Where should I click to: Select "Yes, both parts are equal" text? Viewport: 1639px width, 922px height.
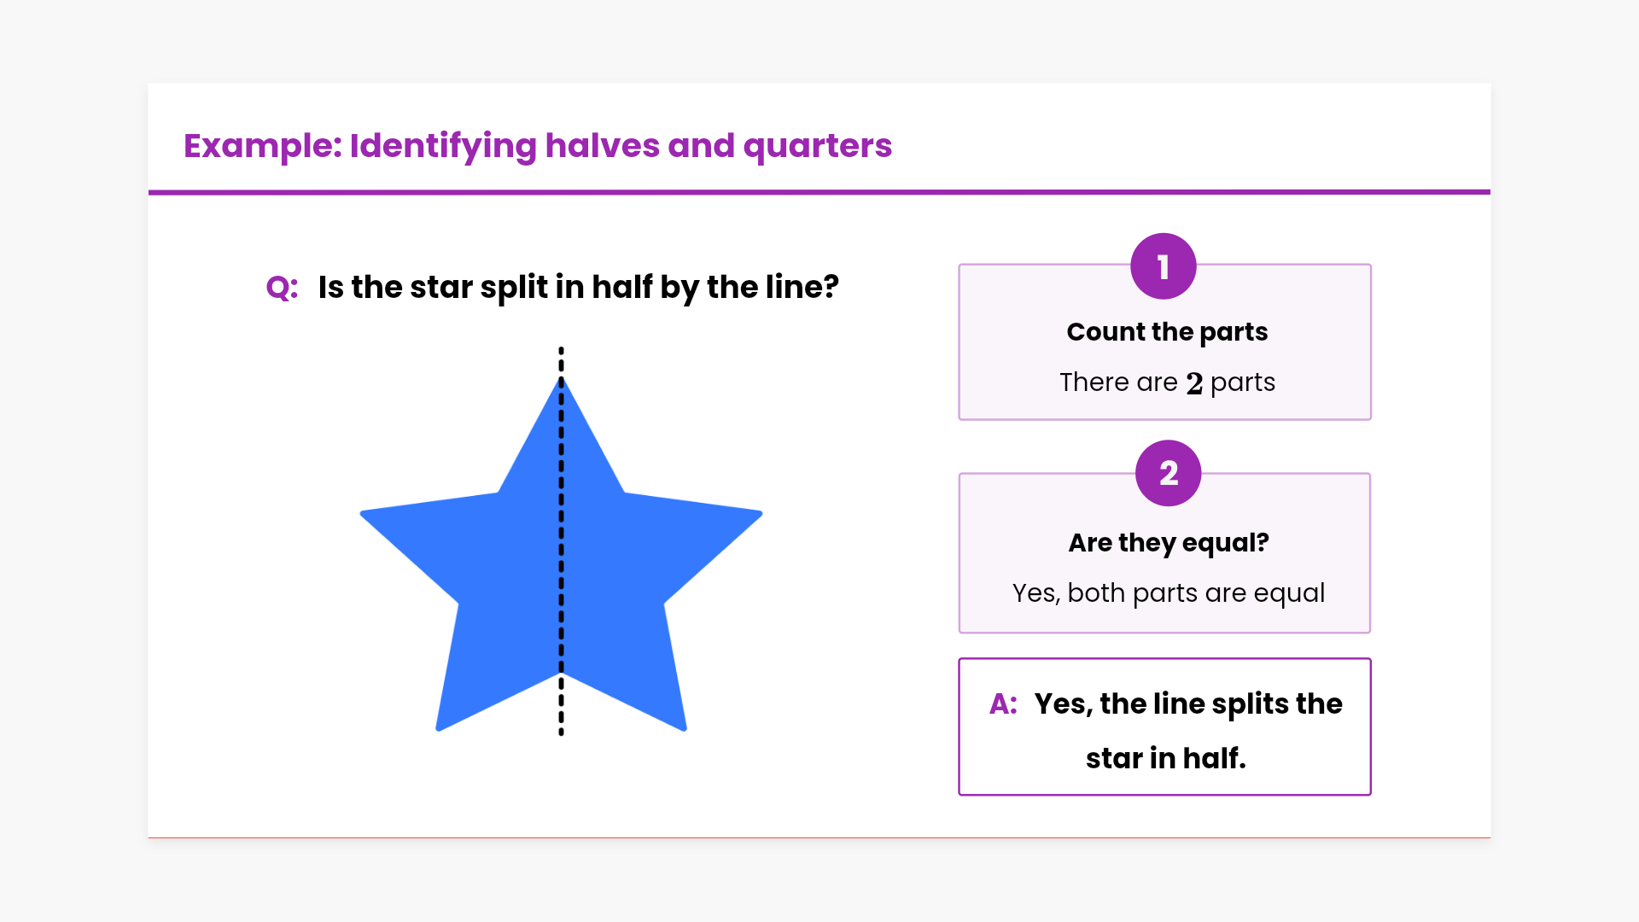pos(1168,592)
